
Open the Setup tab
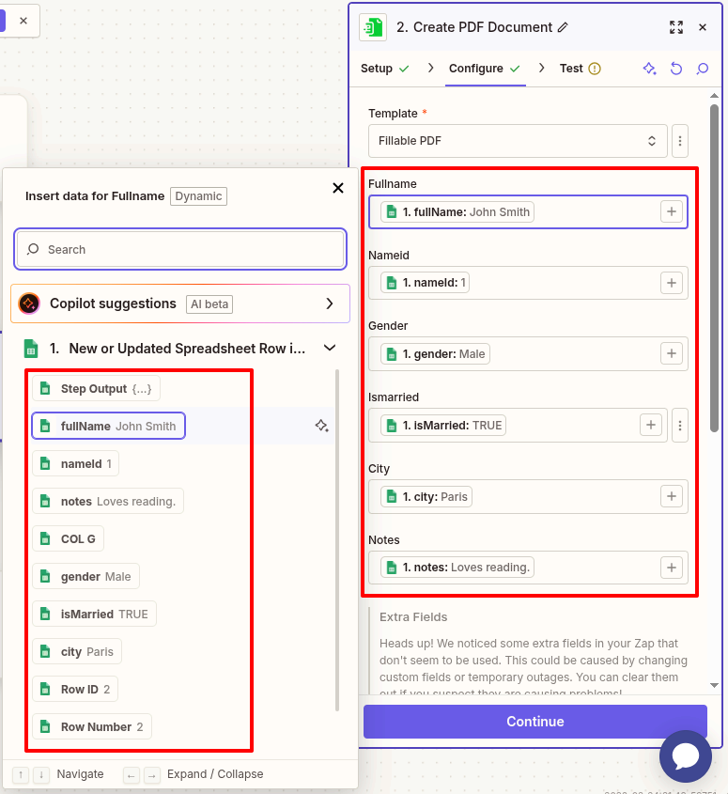pyautogui.click(x=385, y=69)
